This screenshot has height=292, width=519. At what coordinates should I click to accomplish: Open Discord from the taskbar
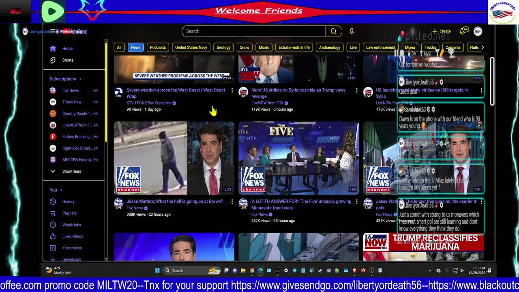point(235,271)
